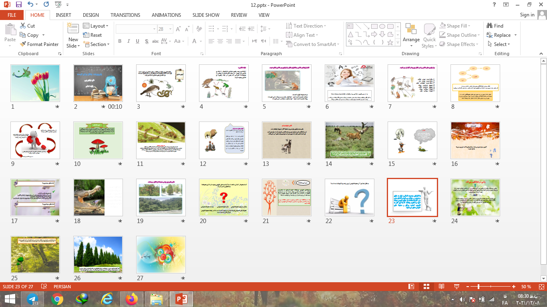Image resolution: width=547 pixels, height=307 pixels.
Task: Open the New Slide button
Action: click(73, 36)
